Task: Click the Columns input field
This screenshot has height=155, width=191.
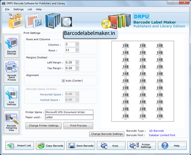Action: (70, 44)
